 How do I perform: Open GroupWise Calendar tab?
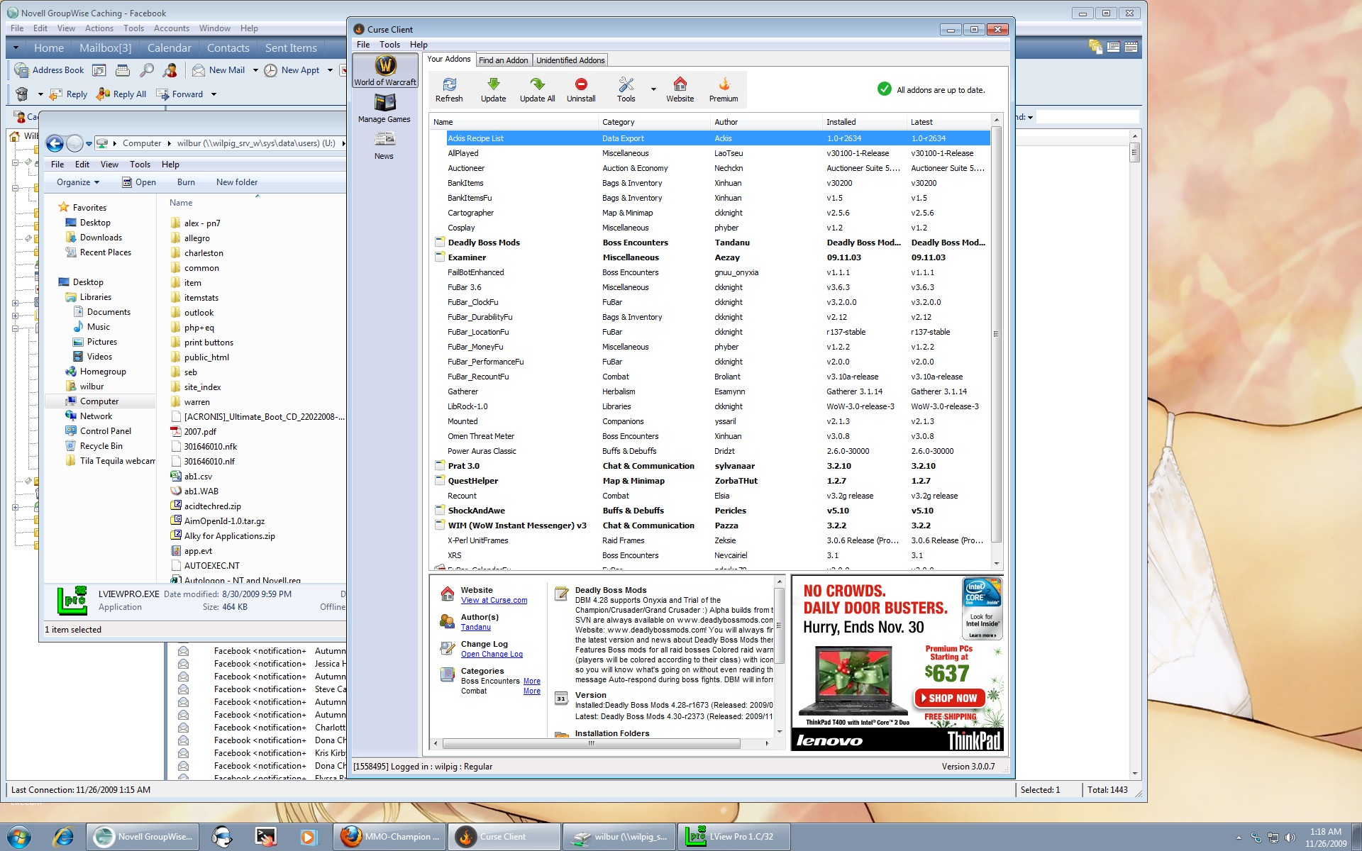coord(169,48)
